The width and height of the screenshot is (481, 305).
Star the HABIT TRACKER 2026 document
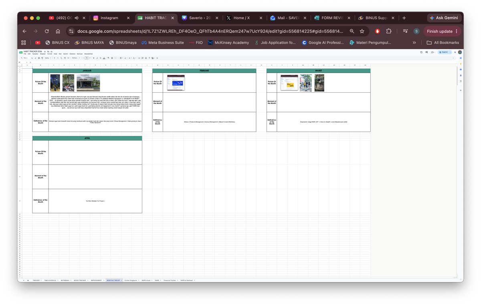pyautogui.click(x=44, y=52)
